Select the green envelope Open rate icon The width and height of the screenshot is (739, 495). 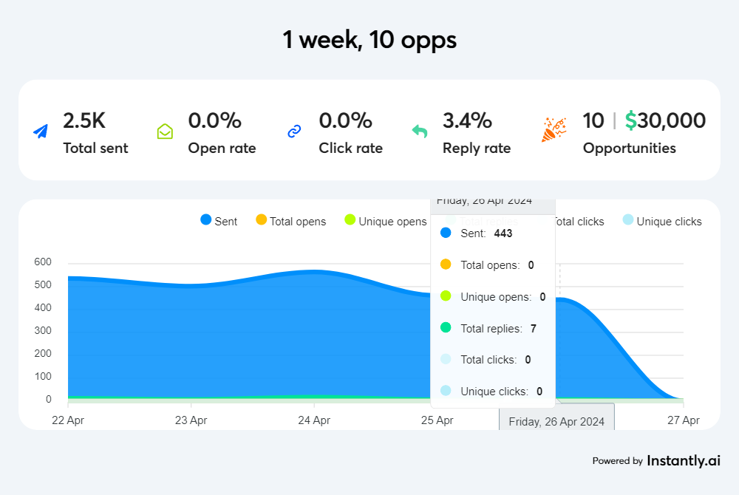pos(164,129)
